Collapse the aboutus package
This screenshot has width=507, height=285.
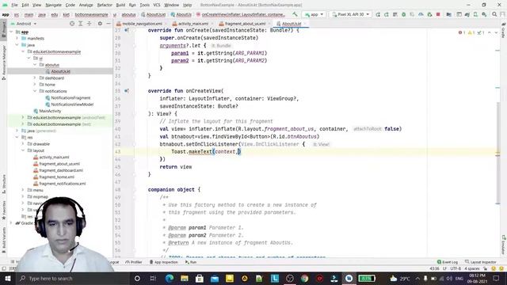click(35, 65)
